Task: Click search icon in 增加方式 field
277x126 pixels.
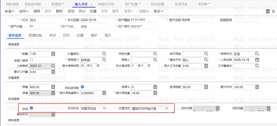Action: pos(206,60)
